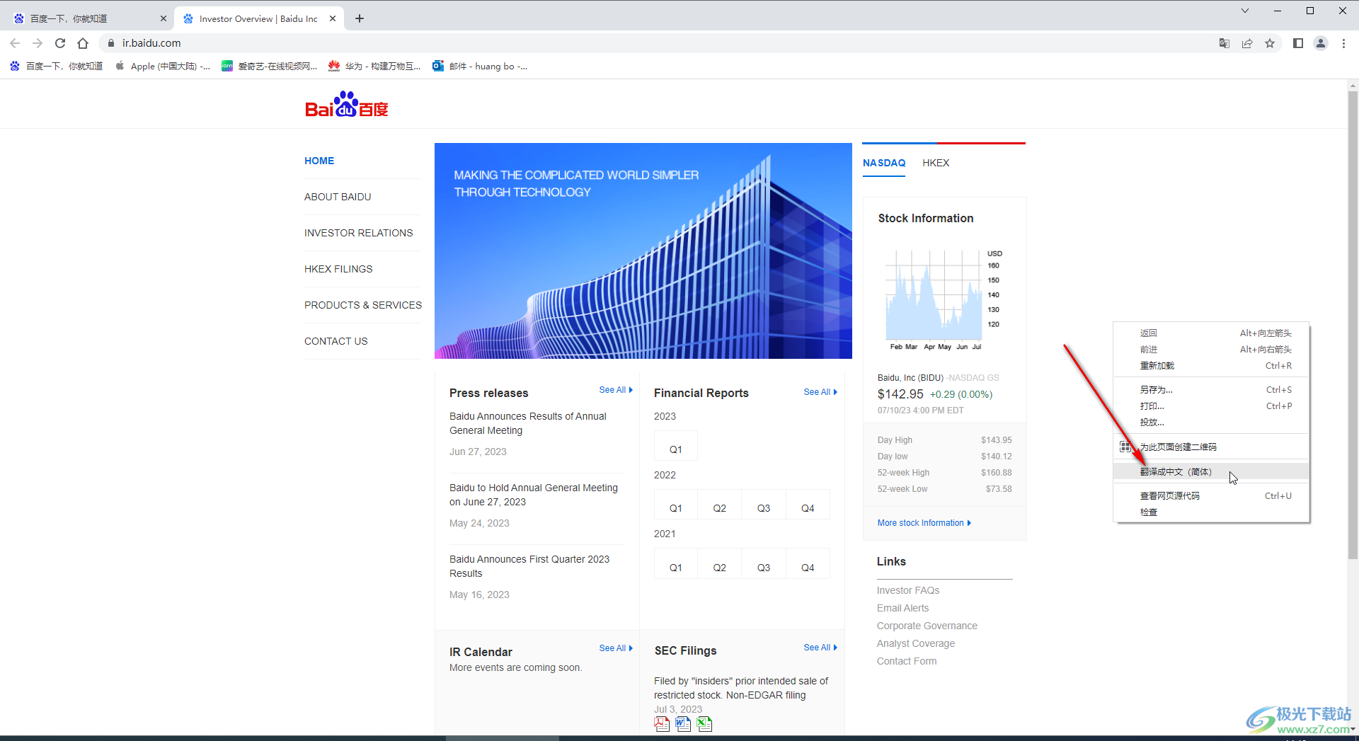Open the Word document icon under SEC Filings
This screenshot has width=1359, height=741.
pyautogui.click(x=683, y=723)
